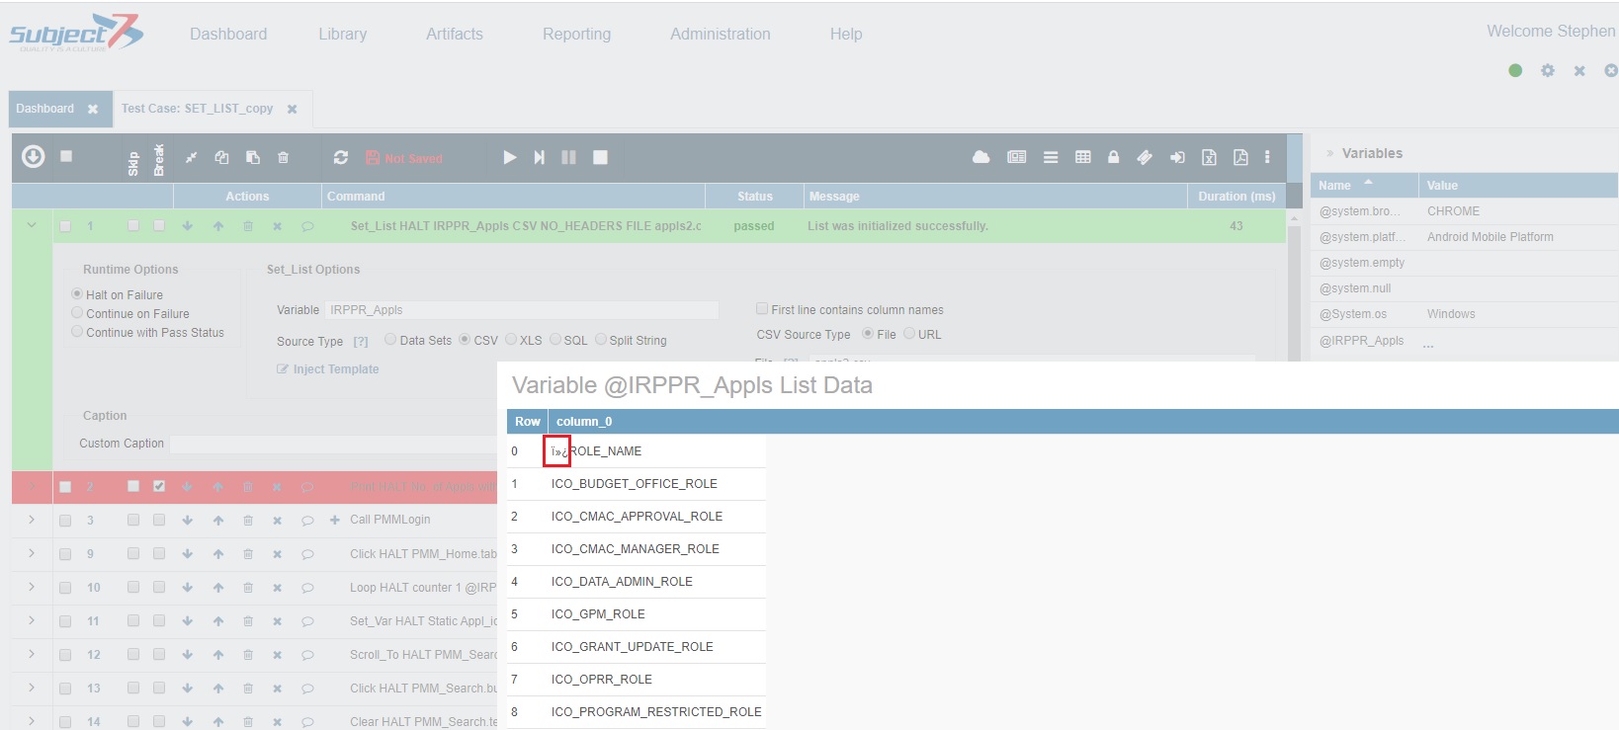Switch to the Dashboard tab
This screenshot has width=1619, height=730.
pos(45,109)
